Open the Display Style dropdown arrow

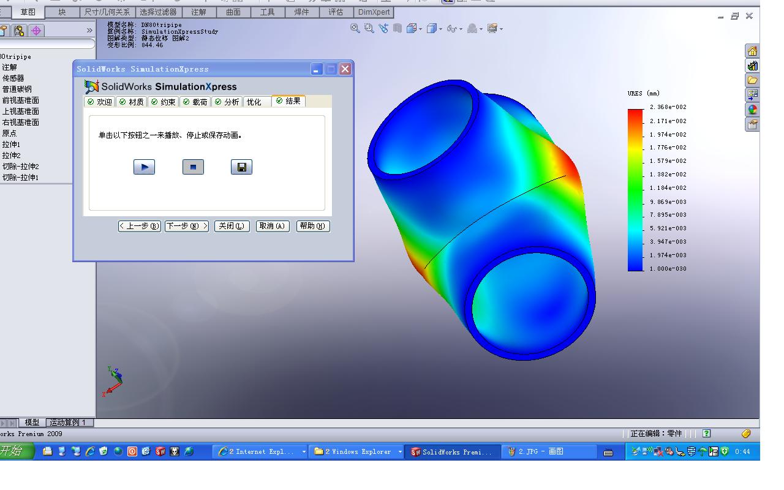click(x=440, y=29)
